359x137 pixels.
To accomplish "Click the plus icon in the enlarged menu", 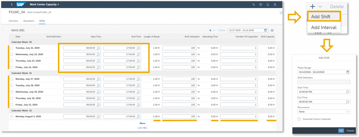I will [x=313, y=7].
